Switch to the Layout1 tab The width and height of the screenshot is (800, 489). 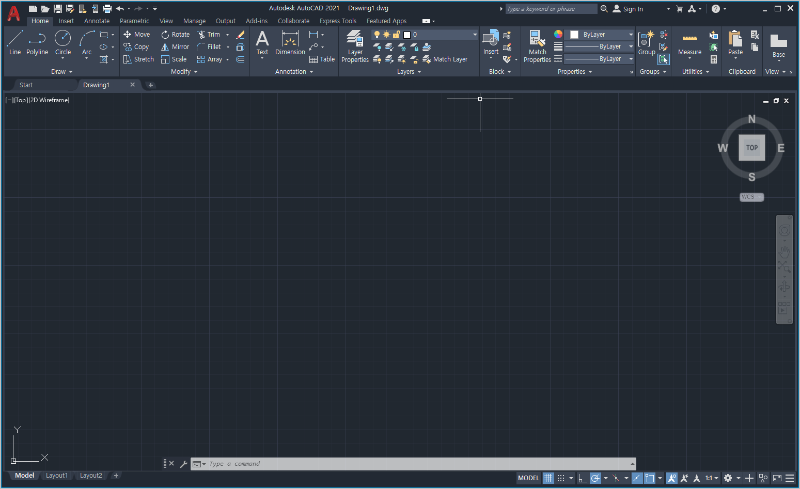tap(57, 476)
